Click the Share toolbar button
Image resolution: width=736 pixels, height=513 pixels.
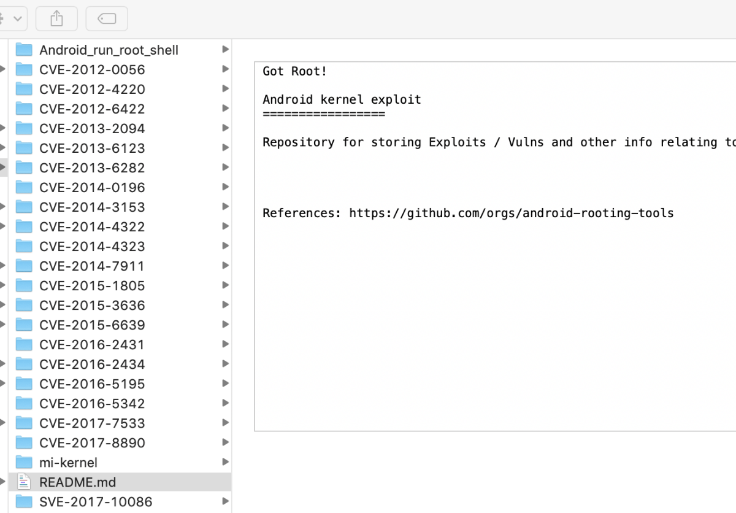coord(56,18)
